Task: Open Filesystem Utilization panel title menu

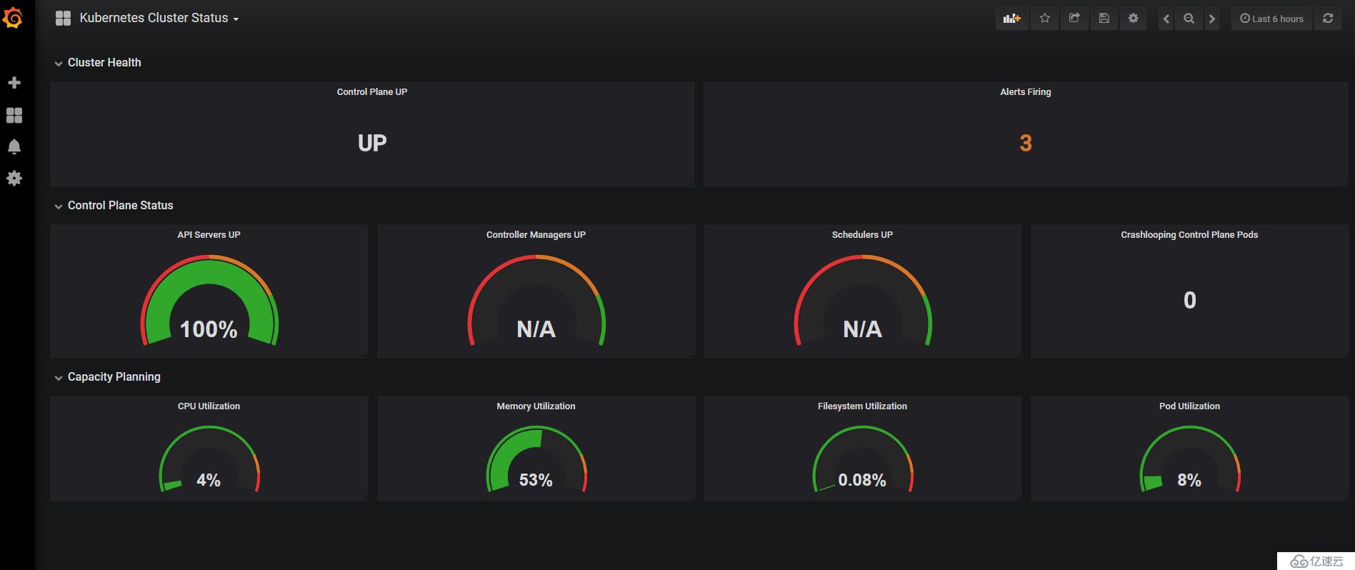Action: [x=862, y=406]
